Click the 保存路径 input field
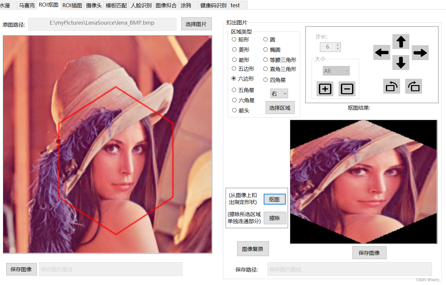446x285 pixels. [349, 269]
